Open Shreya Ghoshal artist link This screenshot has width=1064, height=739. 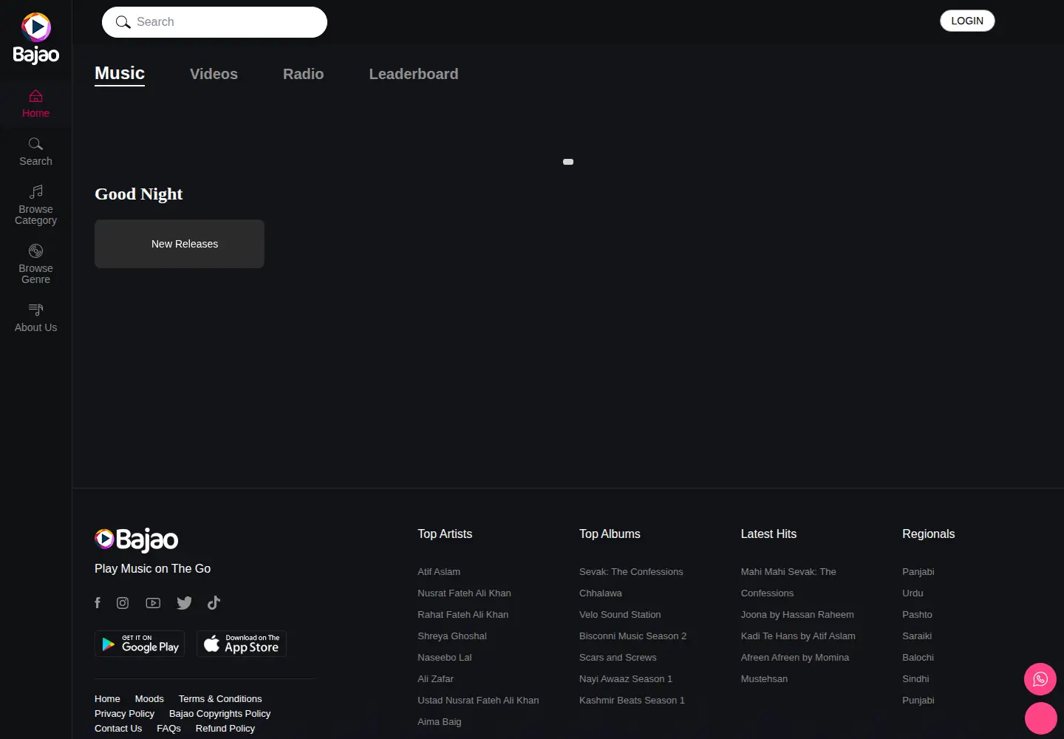click(x=452, y=636)
